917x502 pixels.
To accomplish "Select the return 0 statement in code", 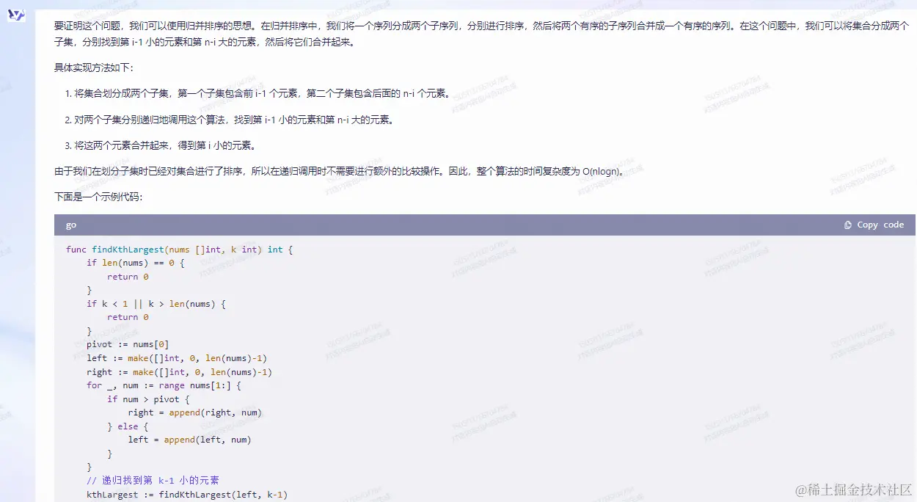I will point(128,276).
